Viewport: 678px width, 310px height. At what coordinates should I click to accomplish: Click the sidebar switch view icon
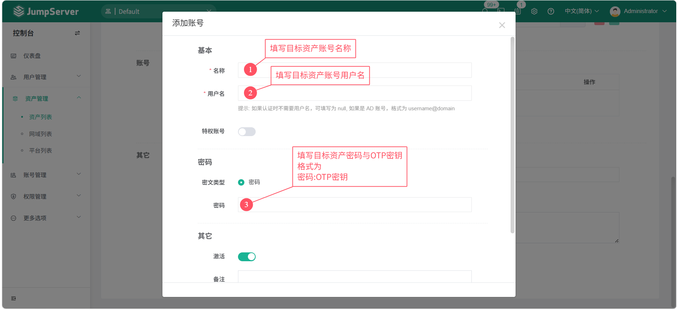(x=77, y=33)
